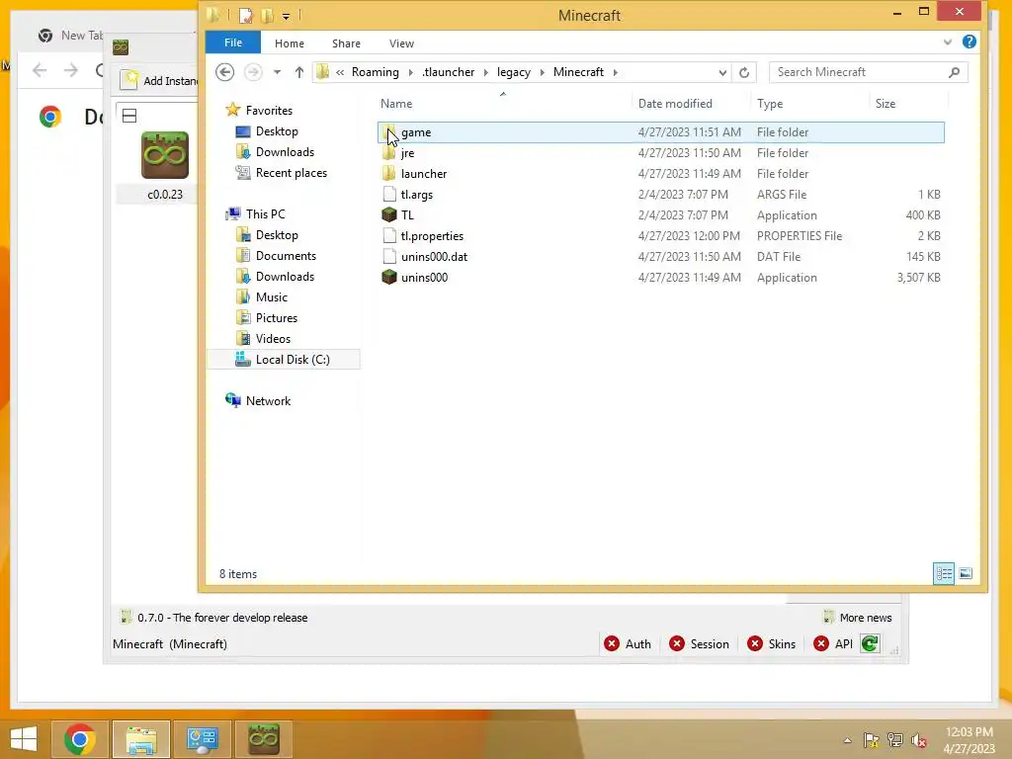Expand the Minecraft breadcrumb arrow
Viewport: 1012px width, 759px height.
(x=615, y=72)
